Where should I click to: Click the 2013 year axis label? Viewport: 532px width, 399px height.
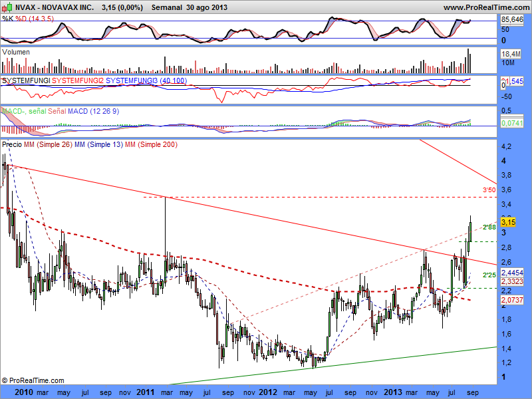393,392
